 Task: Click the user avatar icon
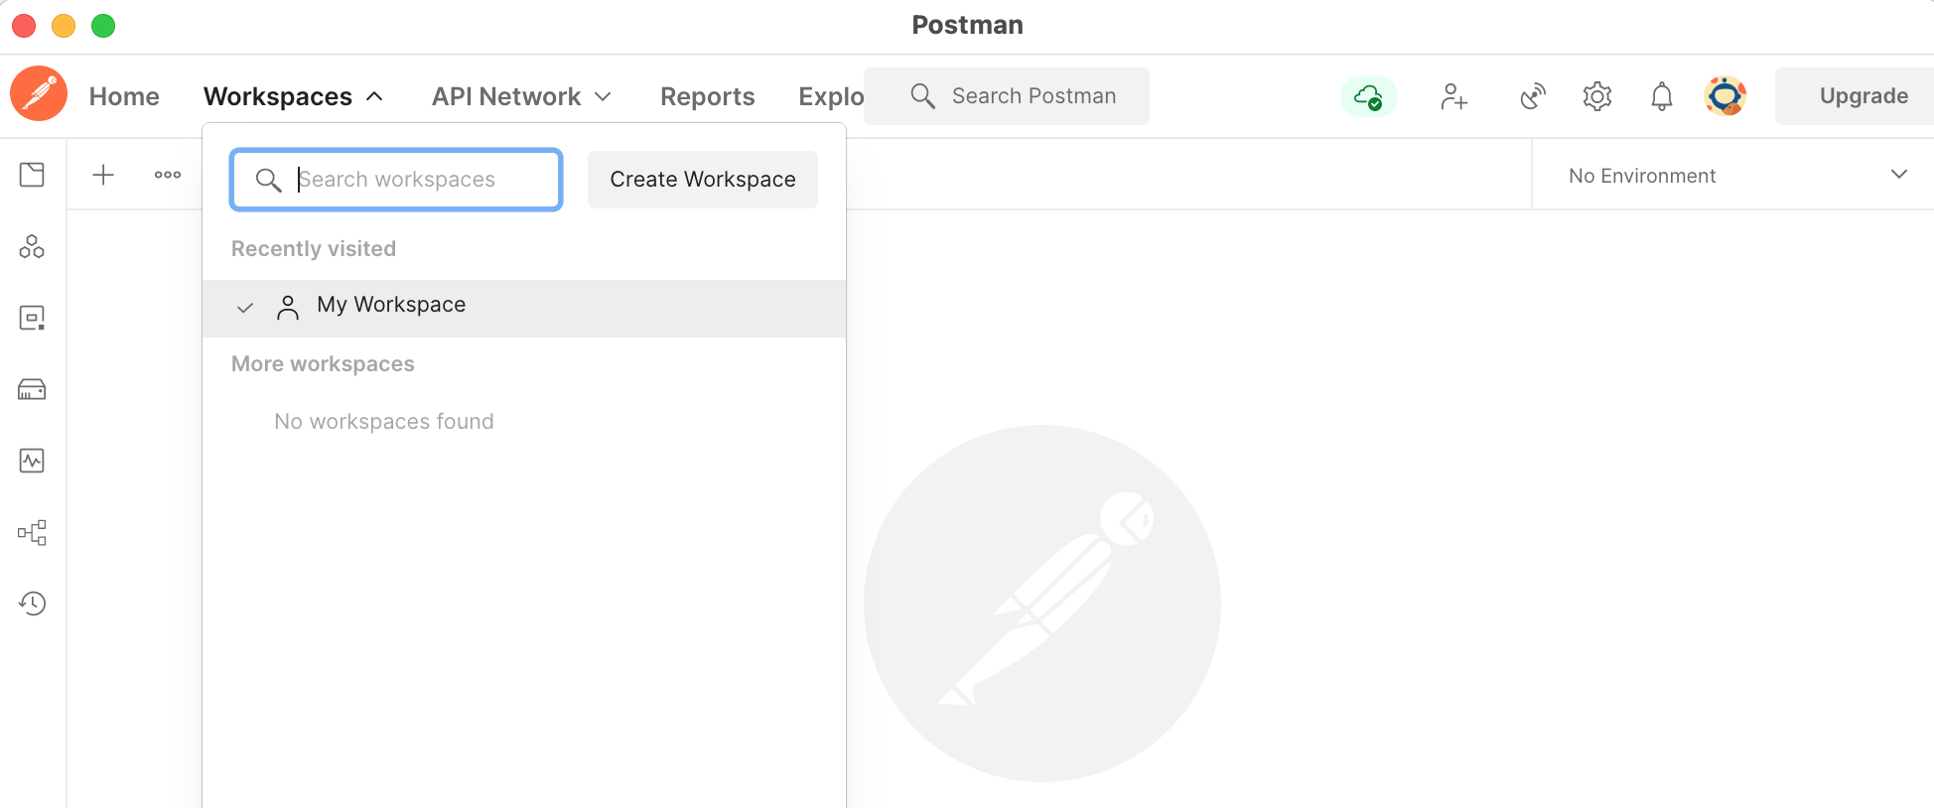click(x=1726, y=96)
